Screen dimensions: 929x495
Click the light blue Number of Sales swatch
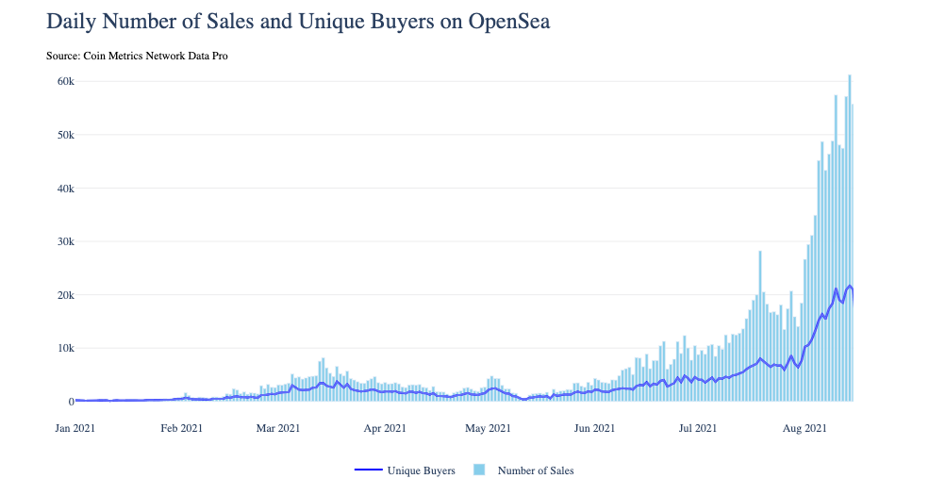(x=479, y=470)
